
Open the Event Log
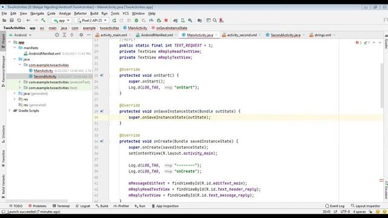pos(335,206)
